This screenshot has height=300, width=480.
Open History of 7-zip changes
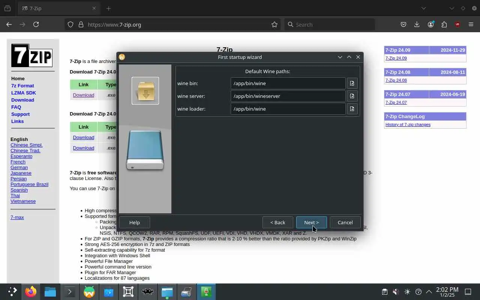pyautogui.click(x=408, y=124)
